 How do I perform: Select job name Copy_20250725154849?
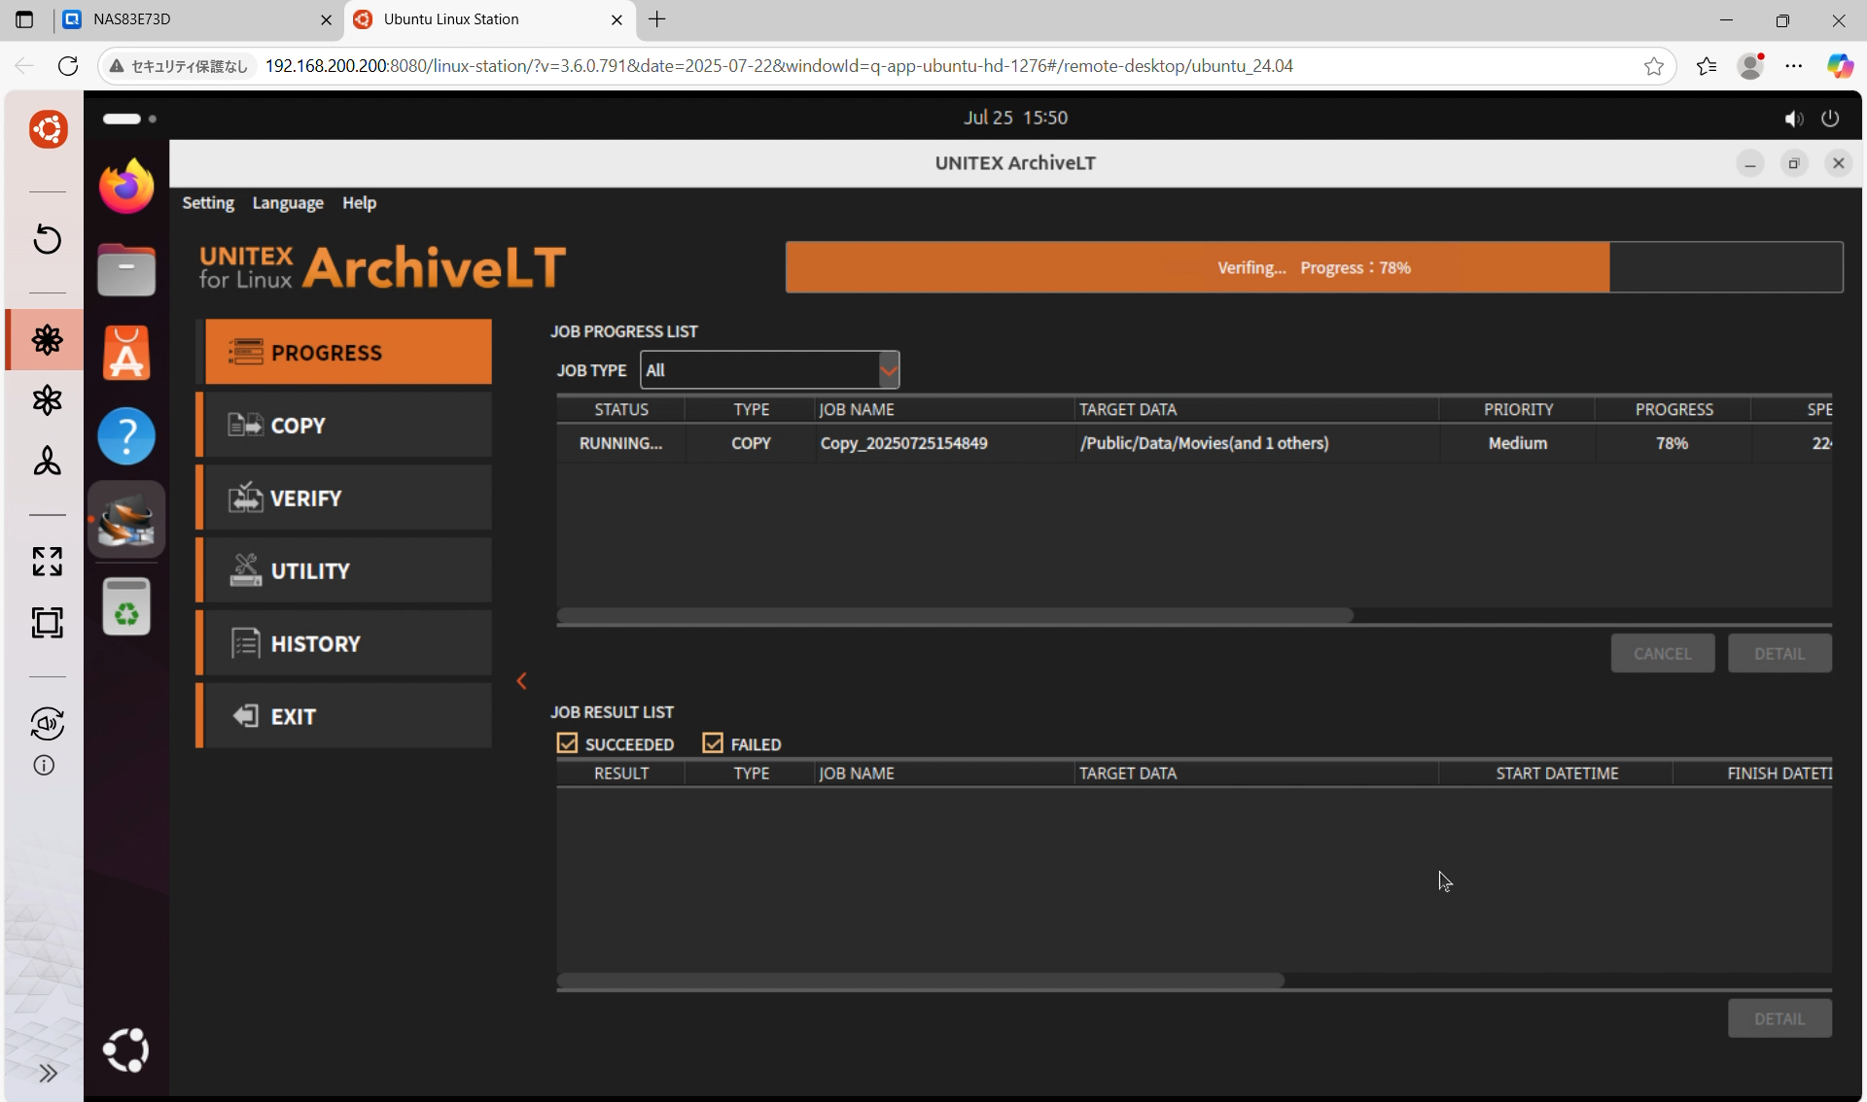point(903,443)
